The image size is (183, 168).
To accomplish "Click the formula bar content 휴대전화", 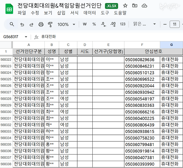I will 48,37.
